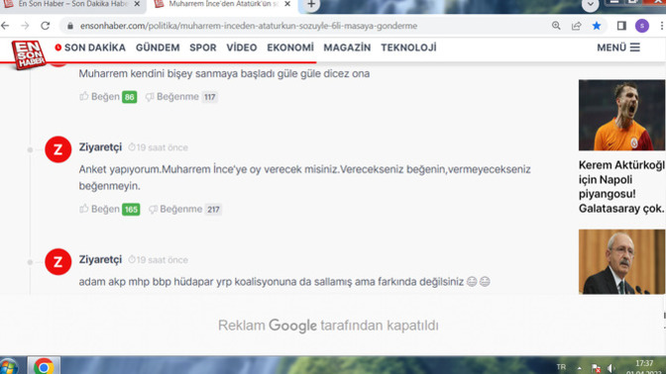Click Ziyaretçi name above the Anket comment

(100, 147)
